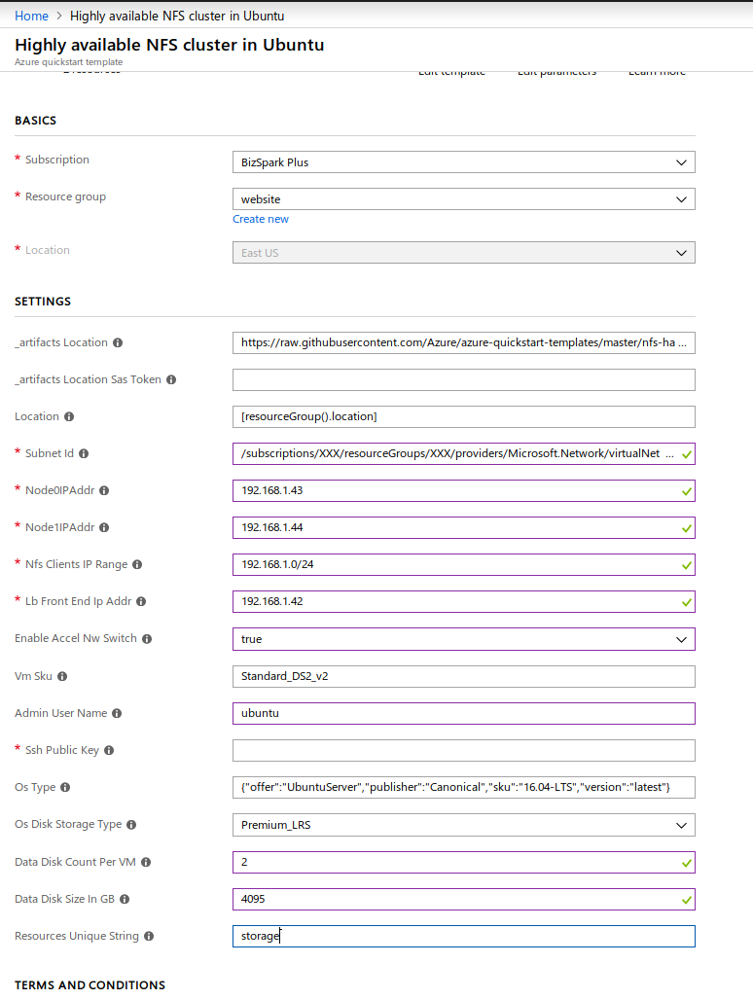753x1000 pixels.
Task: Click the Resources Unique String field
Action: click(x=463, y=936)
